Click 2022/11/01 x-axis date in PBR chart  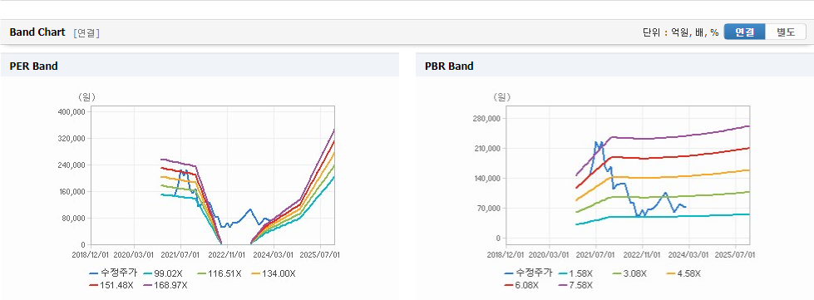pyautogui.click(x=643, y=255)
